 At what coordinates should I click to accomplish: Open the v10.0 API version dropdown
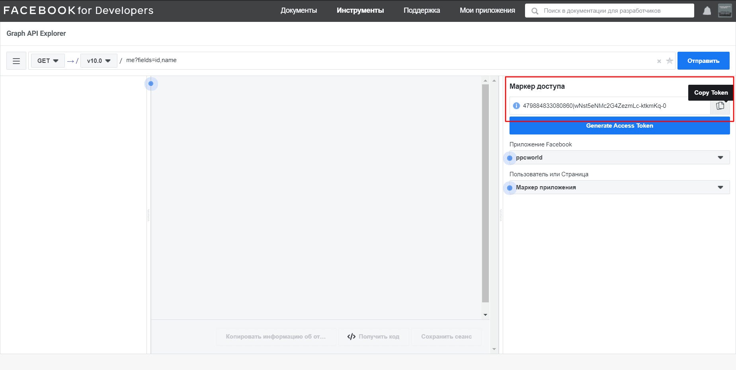(99, 61)
